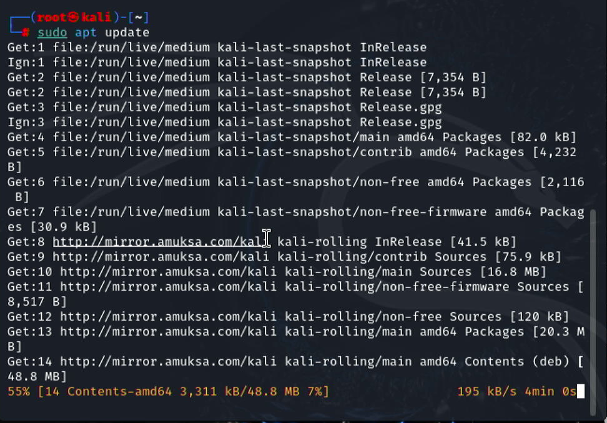Click the 'sudo' word in the command
Screen dimensions: 607x423
(x=52, y=32)
